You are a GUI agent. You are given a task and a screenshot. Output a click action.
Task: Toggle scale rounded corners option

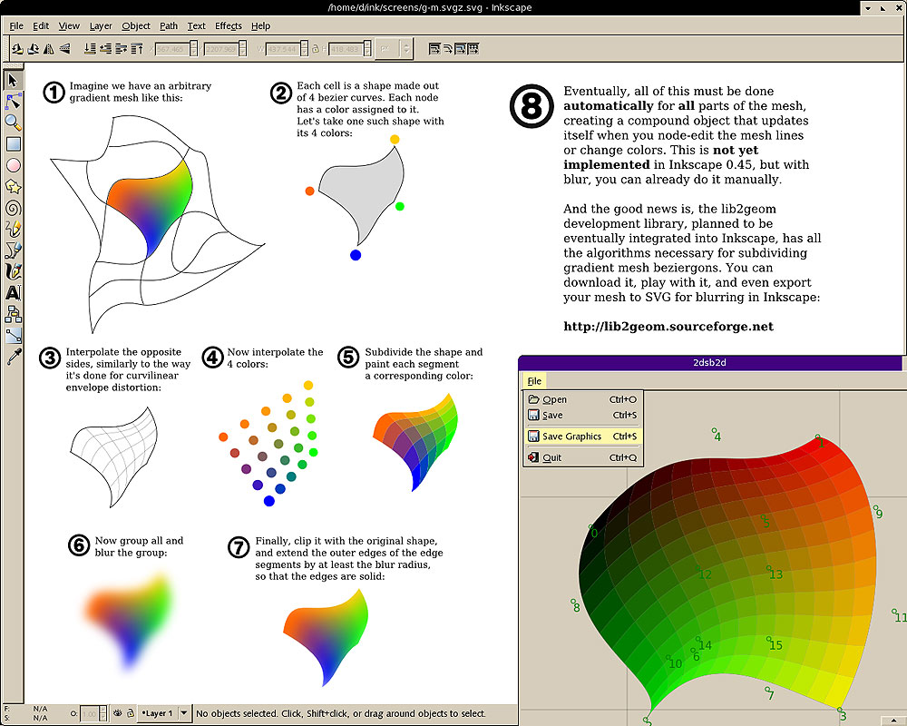pos(448,49)
